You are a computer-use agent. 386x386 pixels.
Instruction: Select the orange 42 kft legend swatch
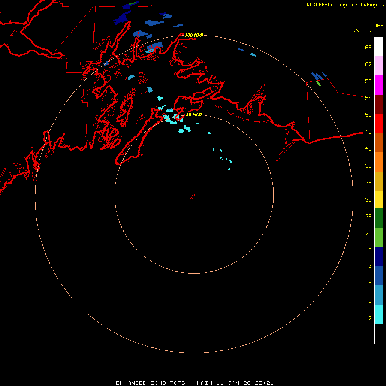point(379,162)
